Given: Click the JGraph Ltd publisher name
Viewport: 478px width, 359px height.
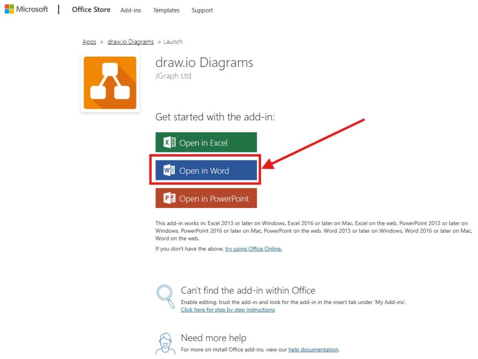Looking at the screenshot, I should 173,76.
